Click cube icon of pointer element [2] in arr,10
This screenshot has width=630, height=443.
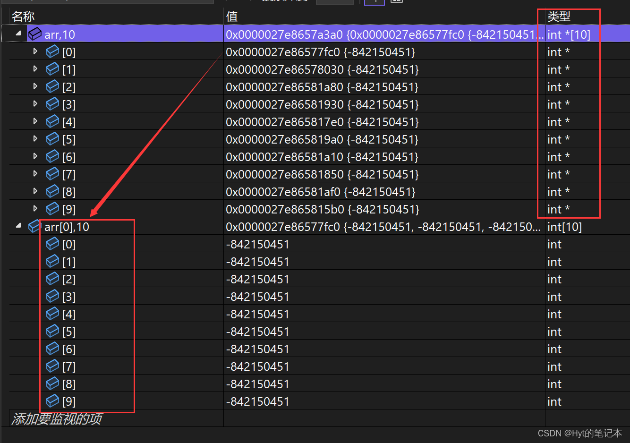tap(52, 86)
